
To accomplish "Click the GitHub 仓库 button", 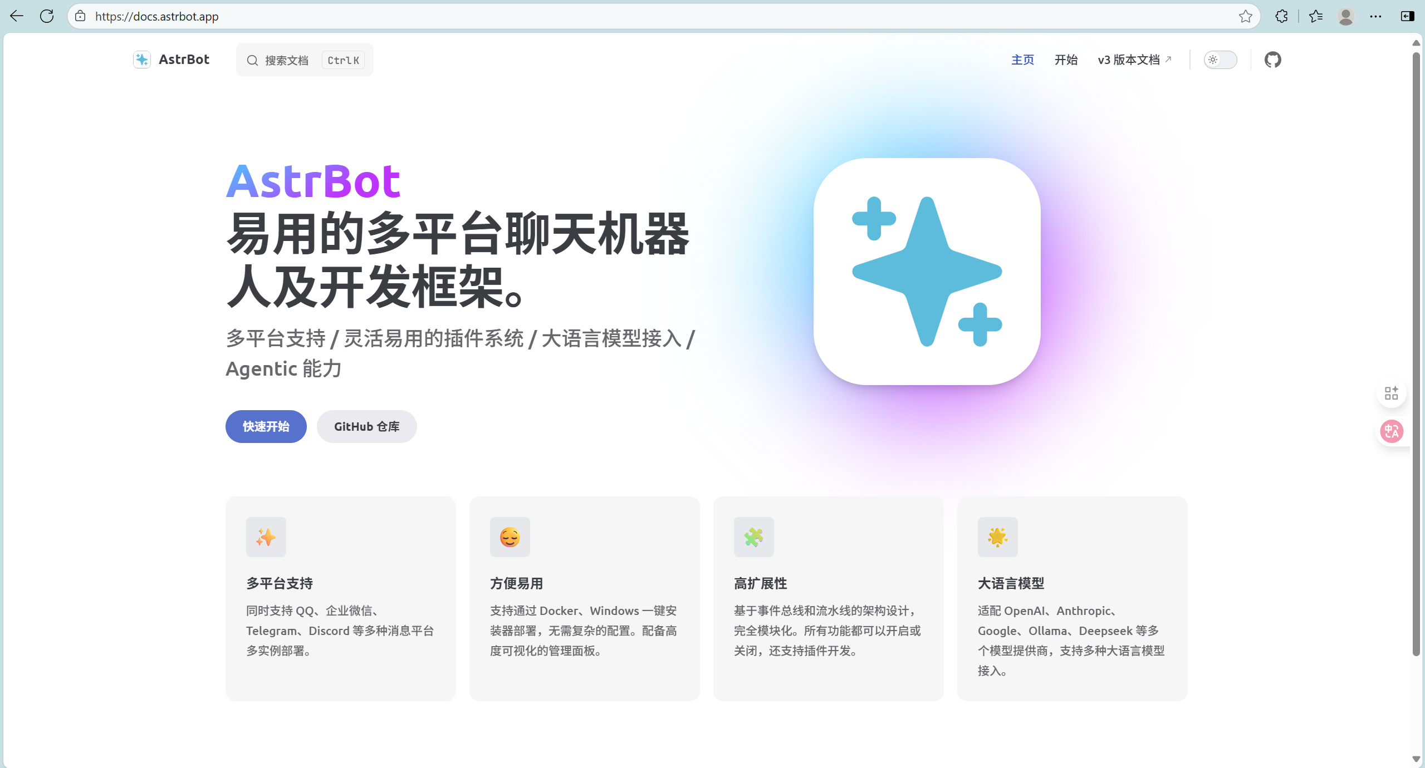I will [366, 427].
